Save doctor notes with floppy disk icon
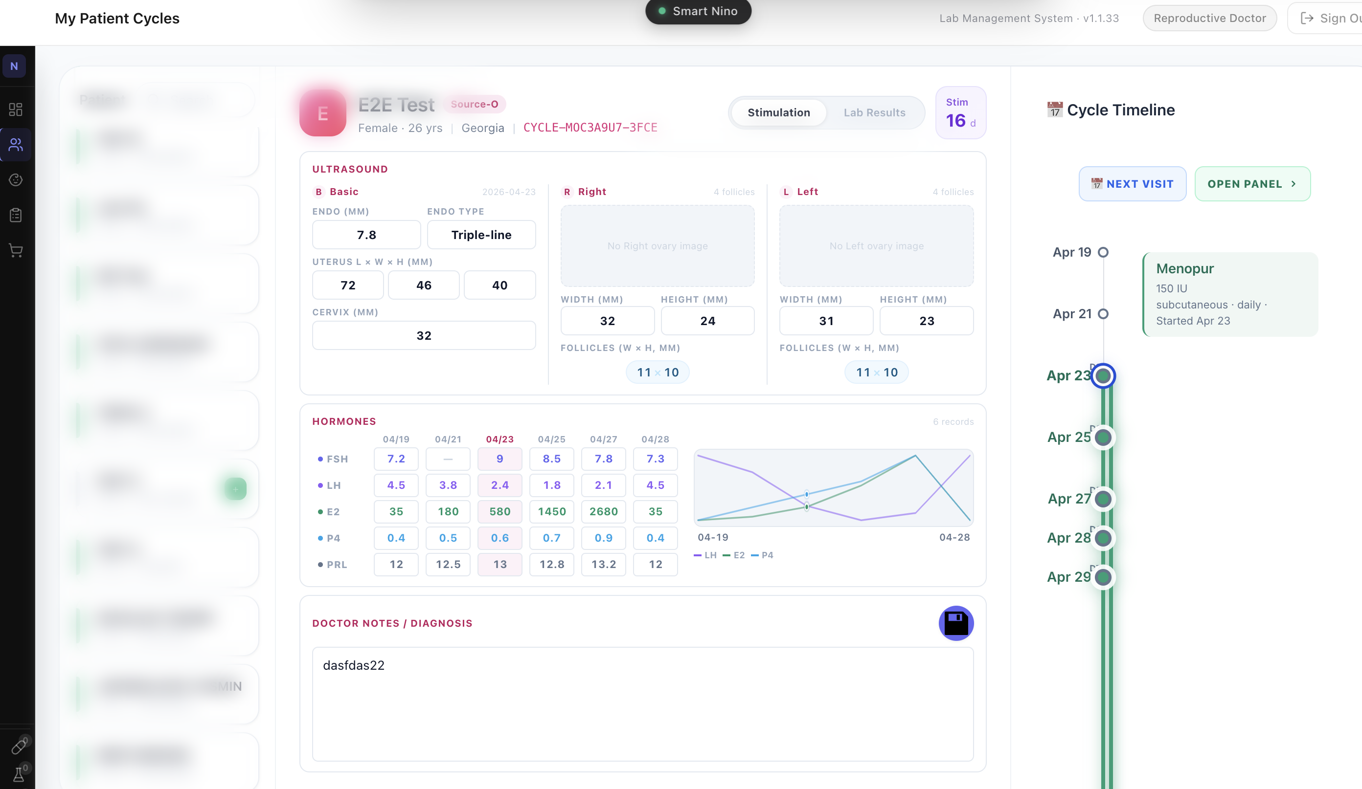 point(956,623)
